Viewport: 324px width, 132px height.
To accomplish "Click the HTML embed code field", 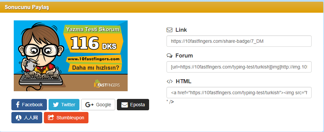I will coord(239,93).
